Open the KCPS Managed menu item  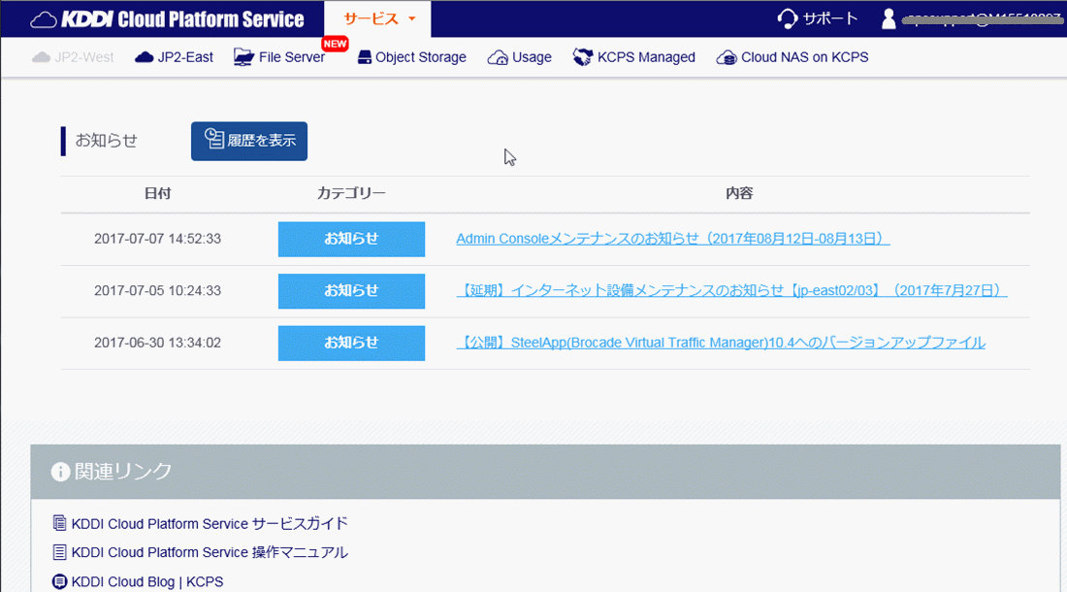click(x=633, y=57)
